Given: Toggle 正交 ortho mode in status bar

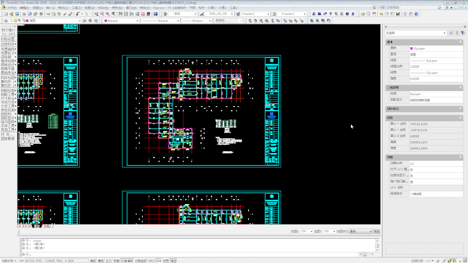Looking at the screenshot, I should [x=108, y=261].
